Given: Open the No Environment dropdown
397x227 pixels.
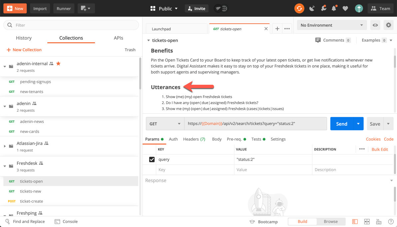Looking at the screenshot, I should (x=332, y=25).
